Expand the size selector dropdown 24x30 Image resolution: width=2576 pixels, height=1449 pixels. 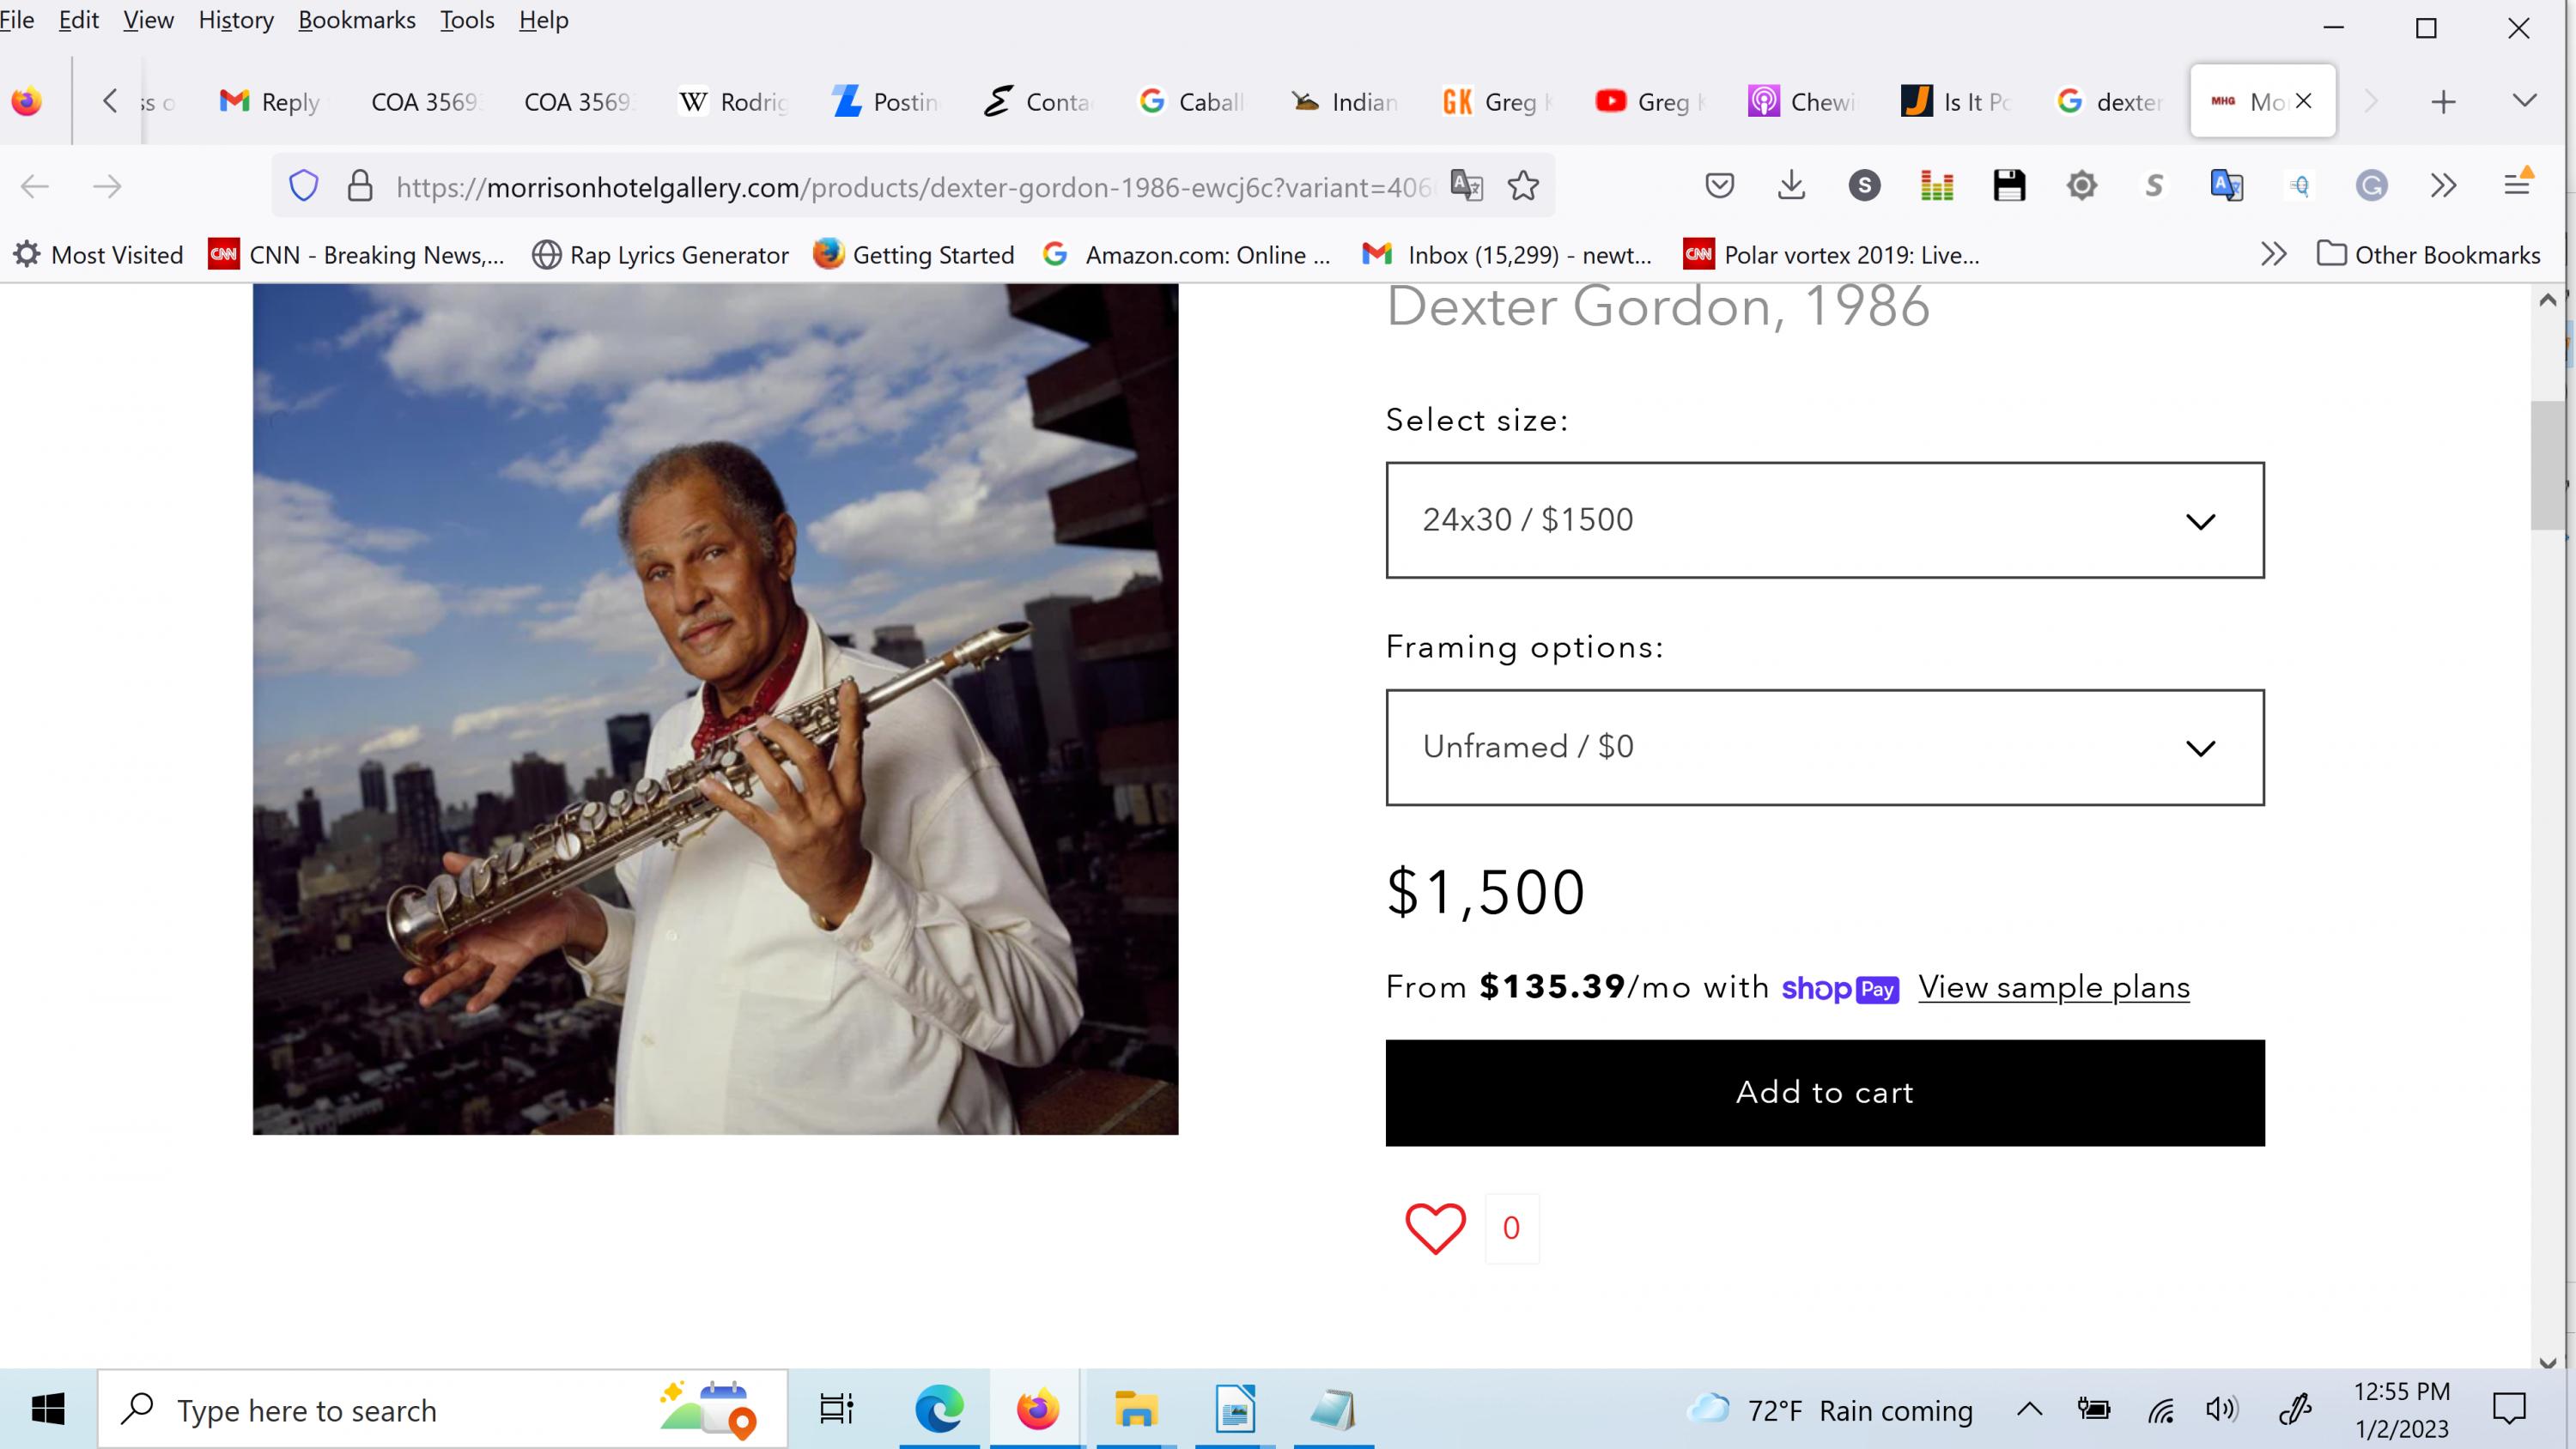[1824, 518]
